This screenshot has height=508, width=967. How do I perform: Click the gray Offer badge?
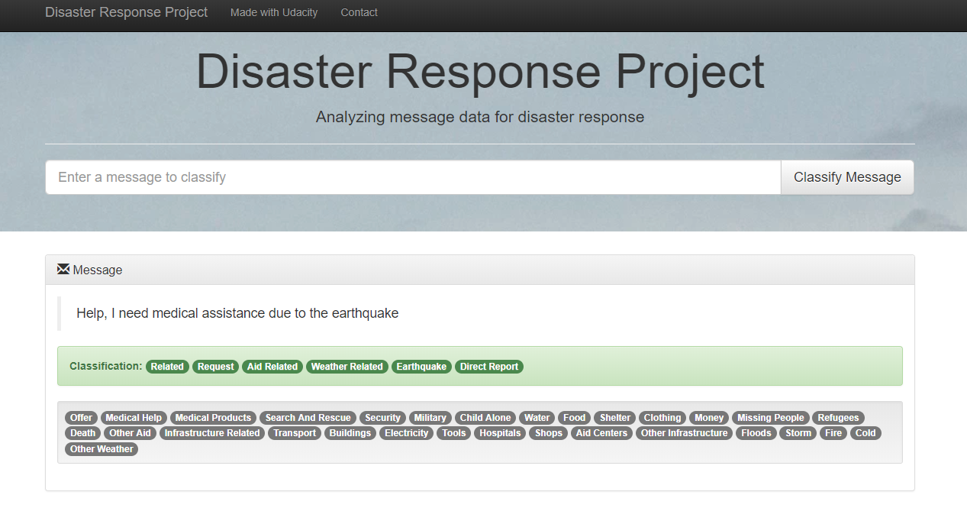tap(82, 418)
